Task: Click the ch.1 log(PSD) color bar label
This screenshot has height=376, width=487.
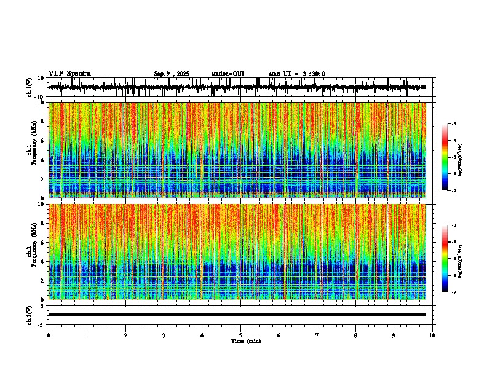Action: click(461, 160)
